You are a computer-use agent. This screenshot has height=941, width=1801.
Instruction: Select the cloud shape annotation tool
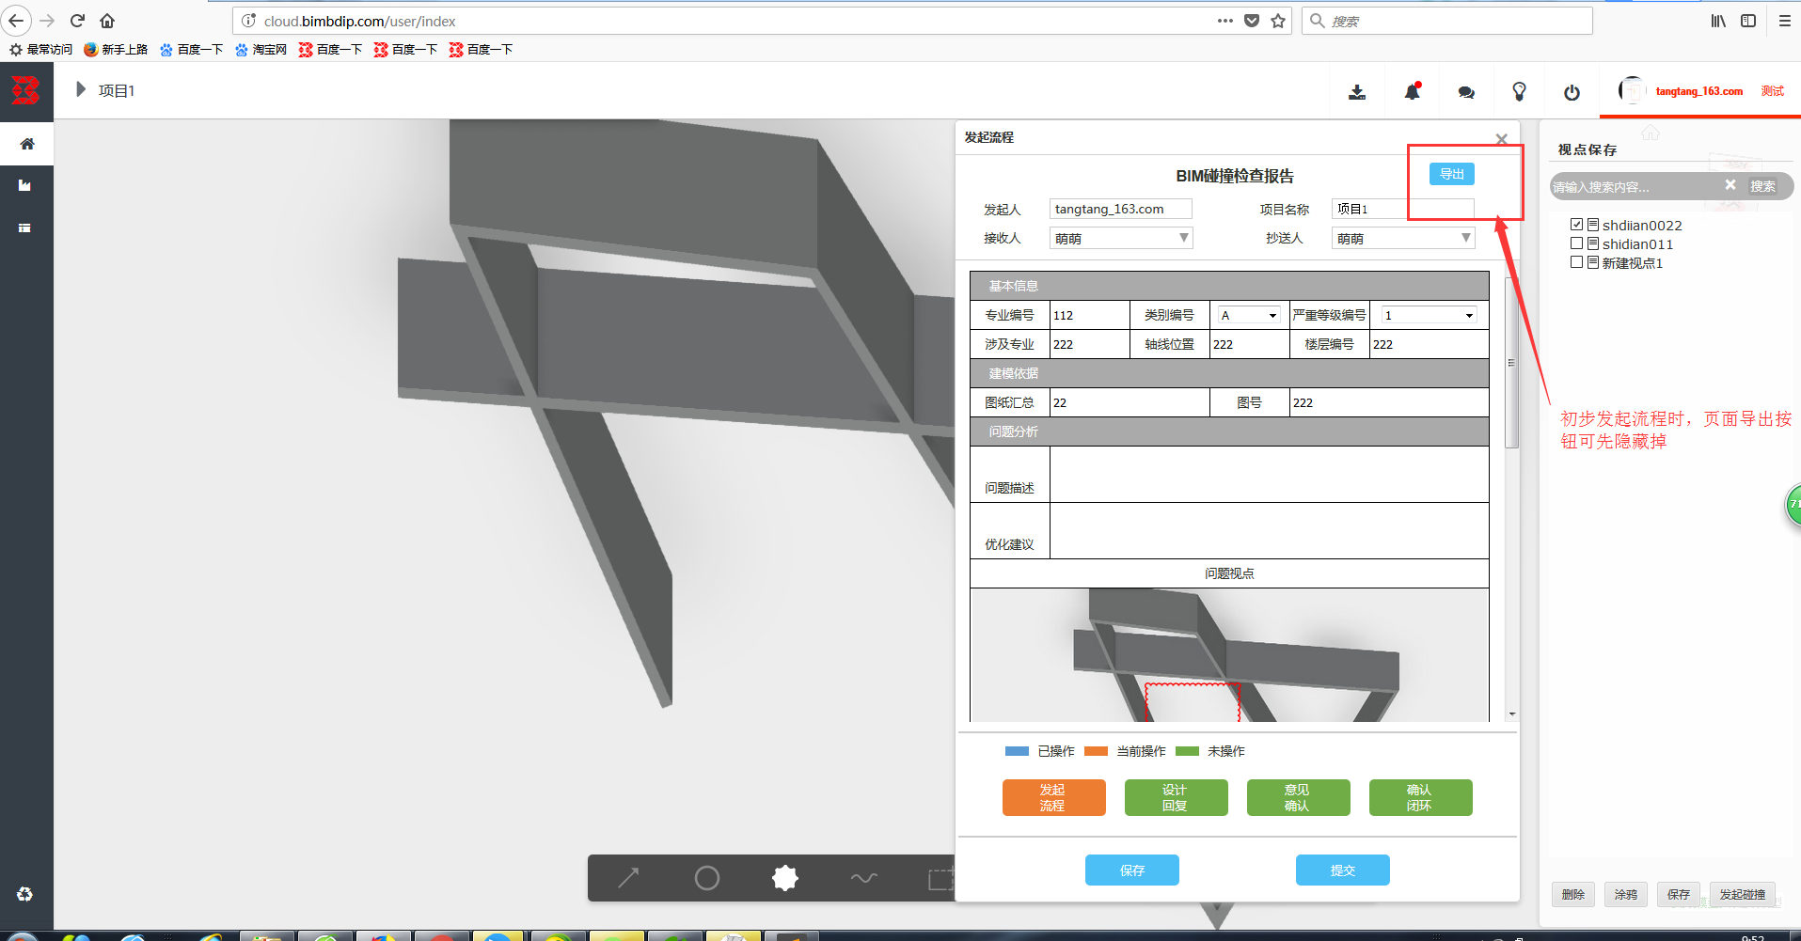(x=785, y=878)
